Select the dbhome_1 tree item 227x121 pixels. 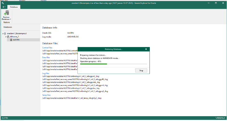tap(14, 37)
